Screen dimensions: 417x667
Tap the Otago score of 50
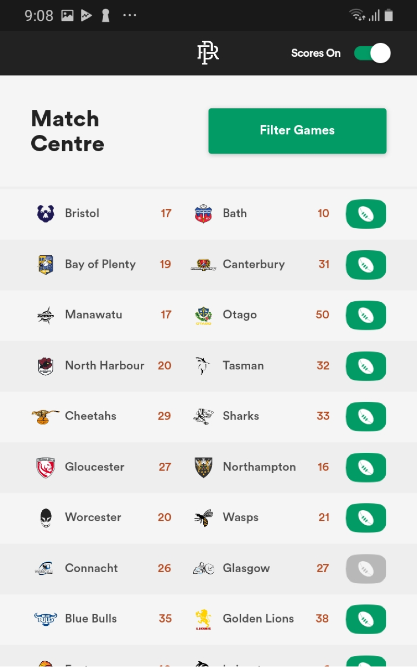coord(323,315)
